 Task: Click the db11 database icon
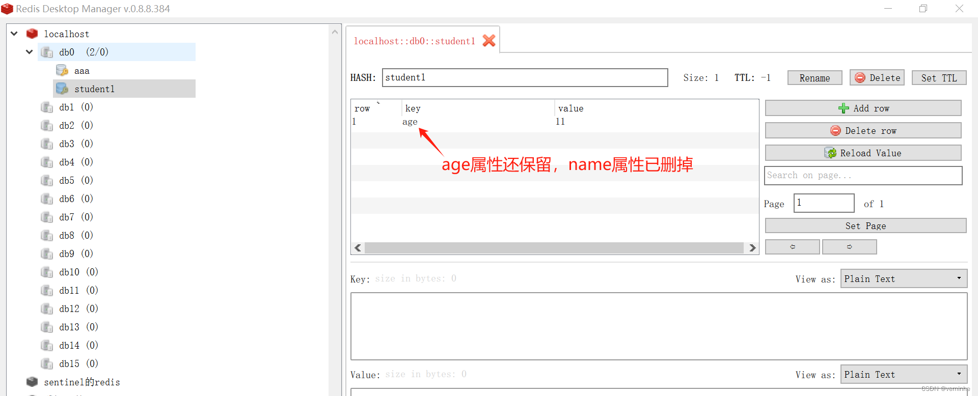pos(47,290)
